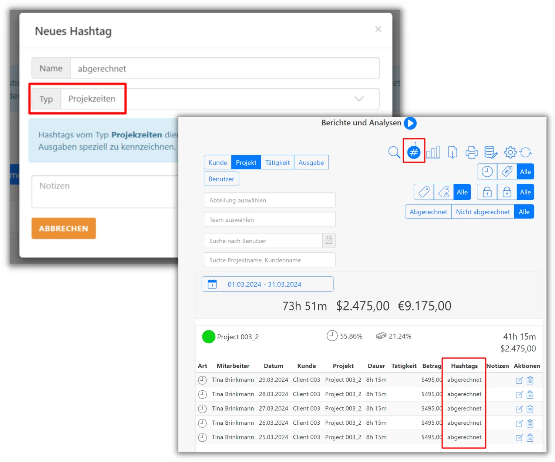Click the file download export icon

coord(452,152)
